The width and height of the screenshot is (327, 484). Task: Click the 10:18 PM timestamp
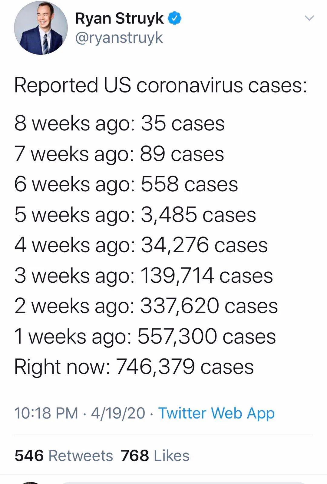point(46,413)
